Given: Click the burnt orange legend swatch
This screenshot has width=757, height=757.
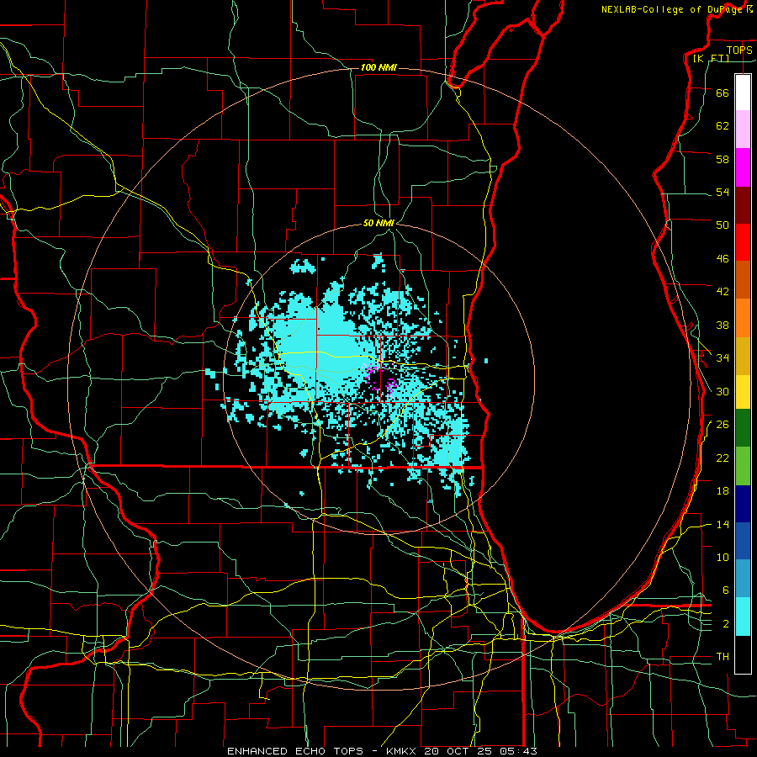Looking at the screenshot, I should [743, 280].
